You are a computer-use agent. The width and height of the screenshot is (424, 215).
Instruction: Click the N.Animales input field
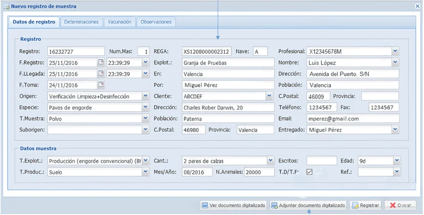259,172
